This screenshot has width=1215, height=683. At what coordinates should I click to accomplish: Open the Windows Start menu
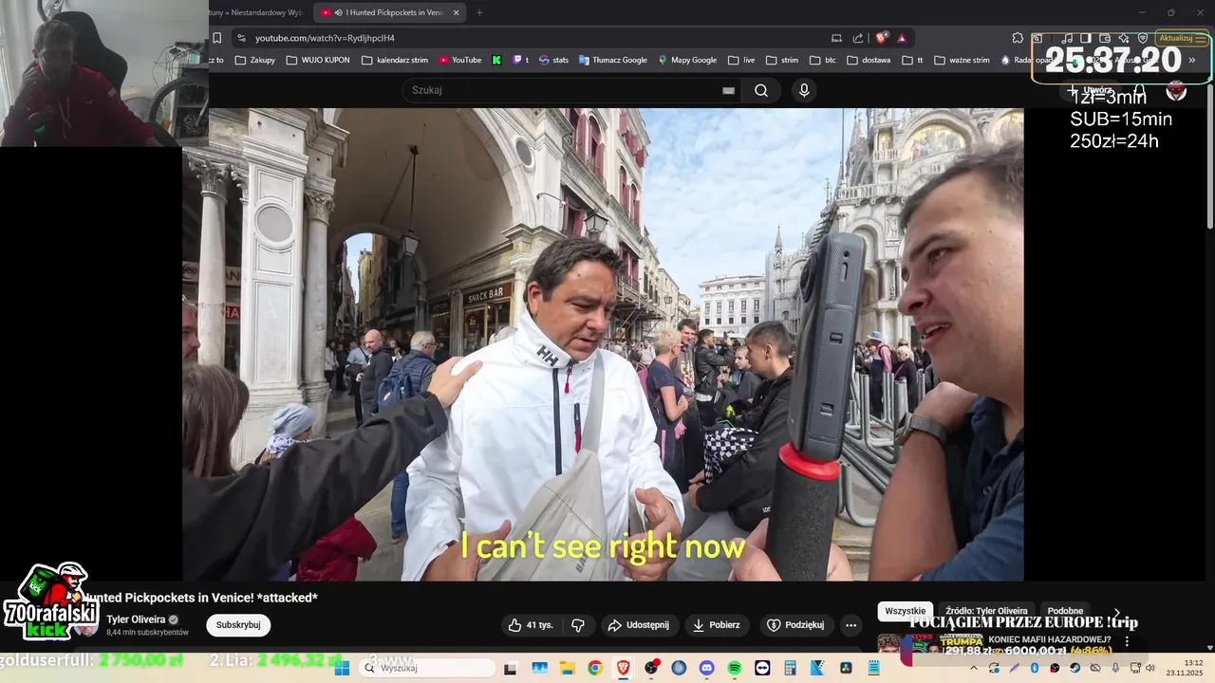[x=342, y=668]
